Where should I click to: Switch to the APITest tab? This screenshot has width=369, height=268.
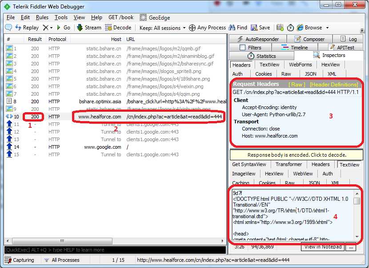(341, 48)
